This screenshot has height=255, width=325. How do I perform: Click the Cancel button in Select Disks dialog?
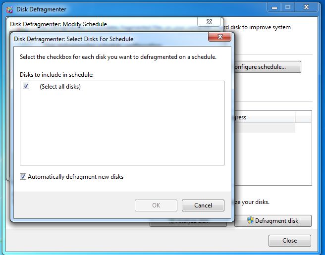pyautogui.click(x=203, y=205)
